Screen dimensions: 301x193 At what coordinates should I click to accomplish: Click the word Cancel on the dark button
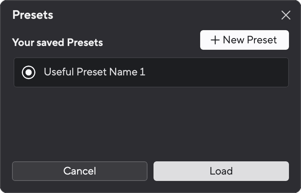(x=80, y=171)
